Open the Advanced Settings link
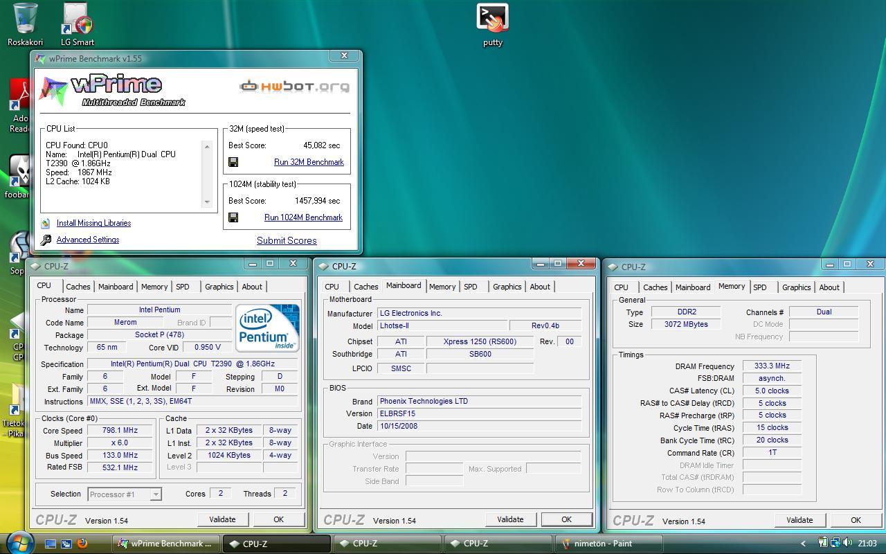 (x=88, y=240)
